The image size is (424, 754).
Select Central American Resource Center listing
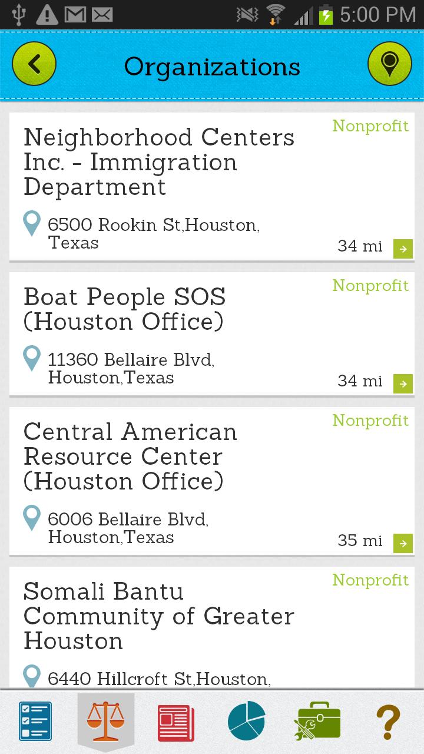[131, 457]
